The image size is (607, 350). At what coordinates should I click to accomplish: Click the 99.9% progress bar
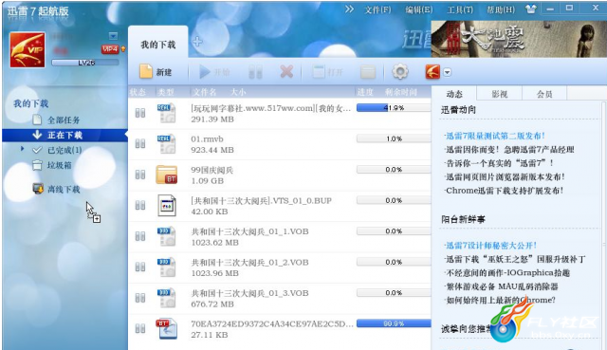pyautogui.click(x=394, y=323)
